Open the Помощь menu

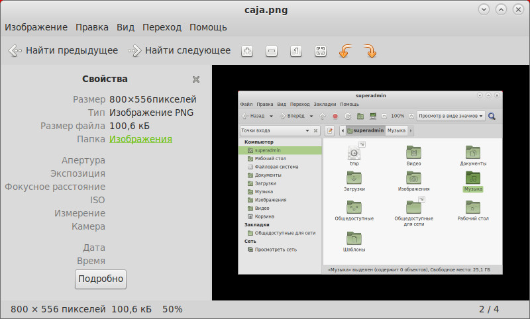208,27
